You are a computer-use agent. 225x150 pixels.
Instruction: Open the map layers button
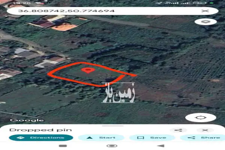click(205, 22)
